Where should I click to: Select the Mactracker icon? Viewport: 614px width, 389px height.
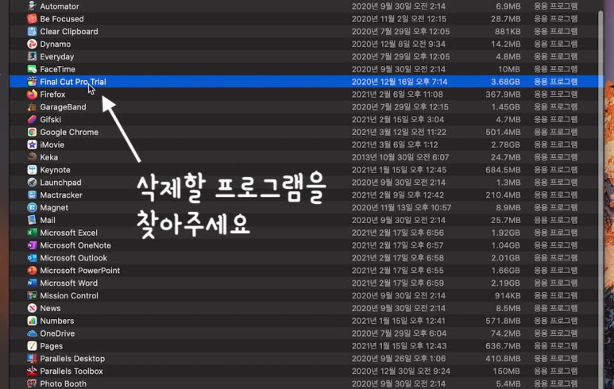[x=32, y=194]
